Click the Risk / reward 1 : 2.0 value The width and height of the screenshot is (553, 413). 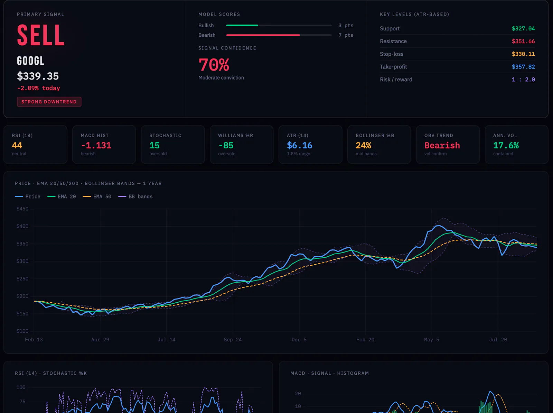(523, 80)
